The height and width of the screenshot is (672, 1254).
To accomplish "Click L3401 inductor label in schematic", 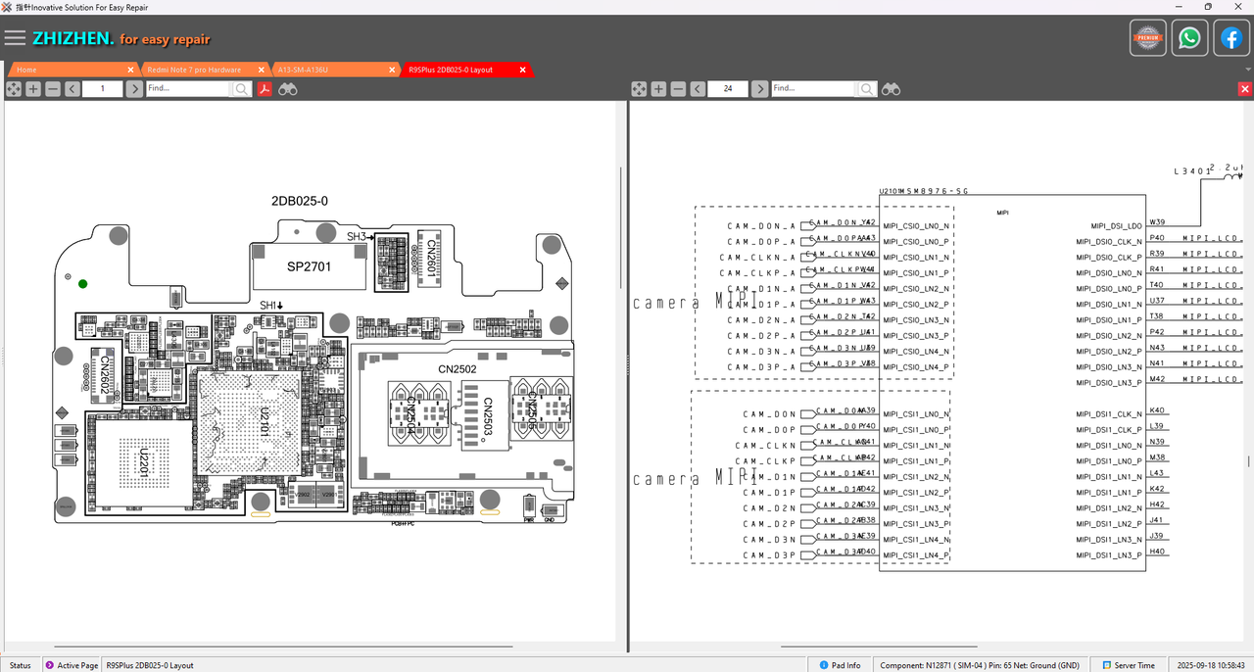I will click(1190, 171).
